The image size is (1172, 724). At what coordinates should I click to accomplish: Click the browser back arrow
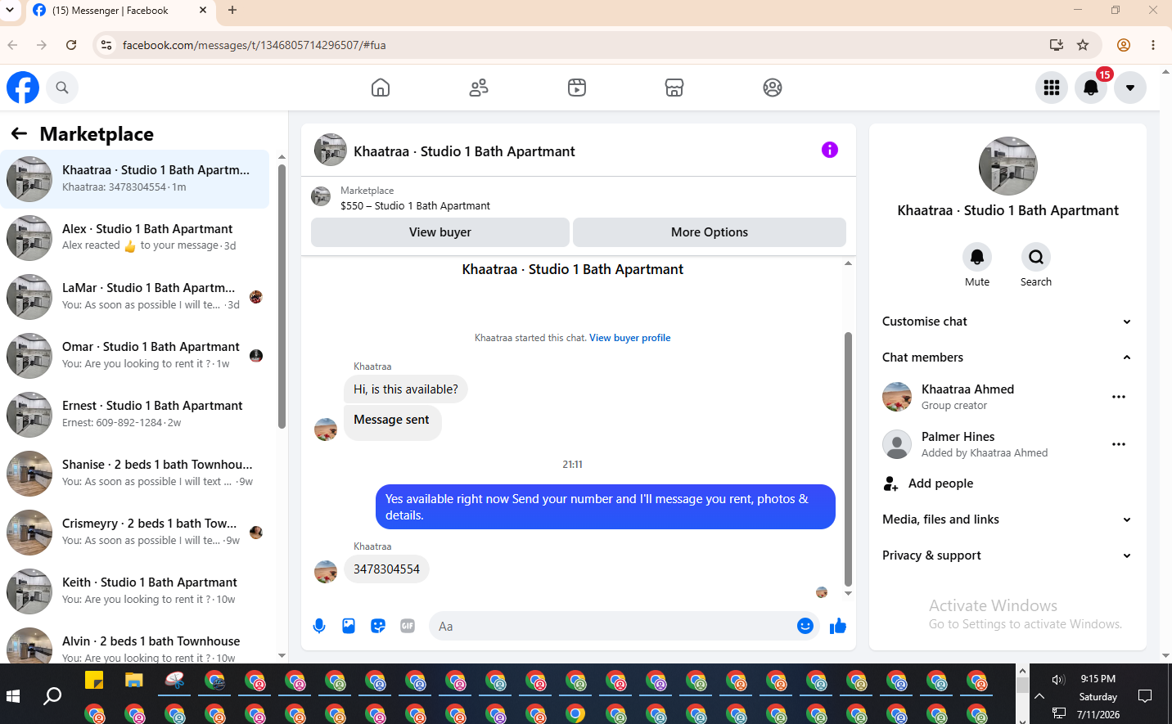pyautogui.click(x=12, y=45)
